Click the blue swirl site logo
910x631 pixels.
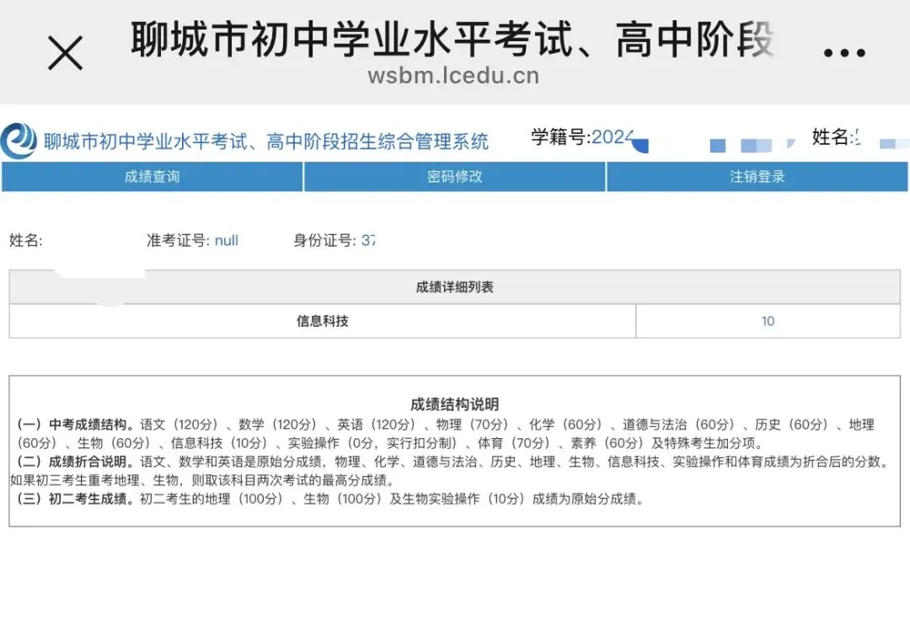pyautogui.click(x=18, y=141)
